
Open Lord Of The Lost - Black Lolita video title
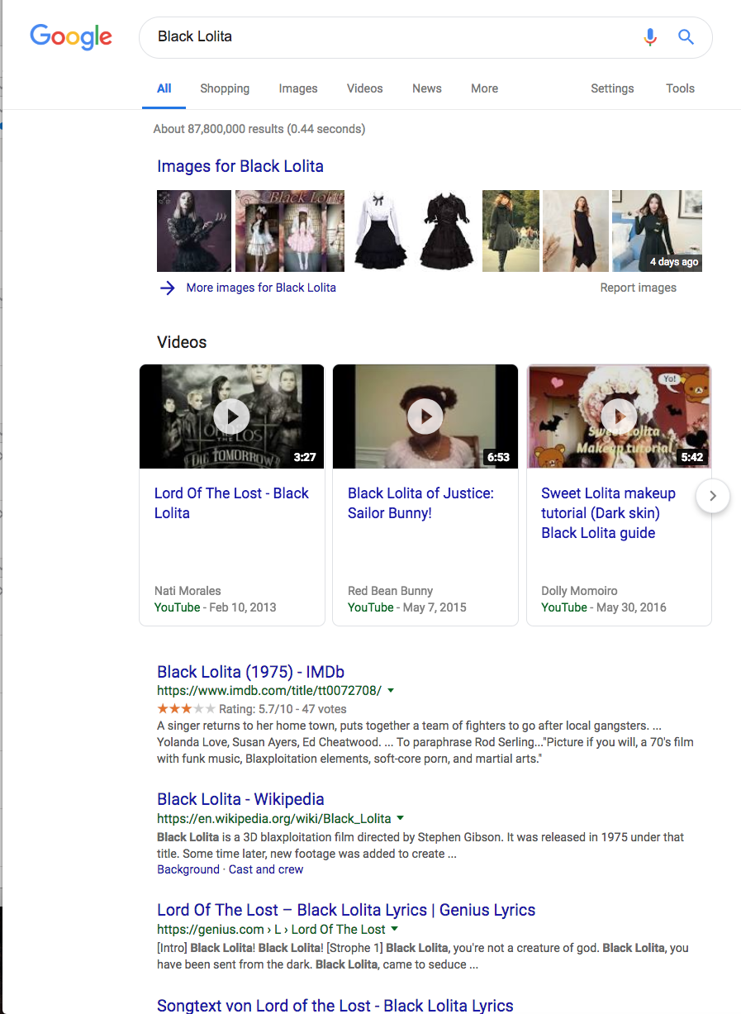[x=231, y=502]
